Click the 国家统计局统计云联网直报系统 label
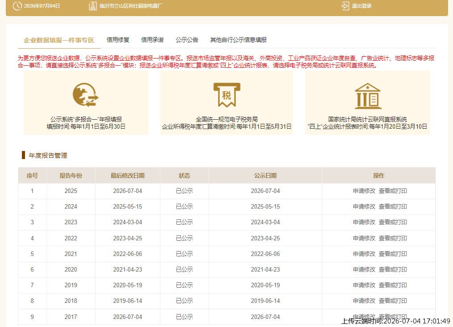This screenshot has height=327, width=453. (x=368, y=119)
